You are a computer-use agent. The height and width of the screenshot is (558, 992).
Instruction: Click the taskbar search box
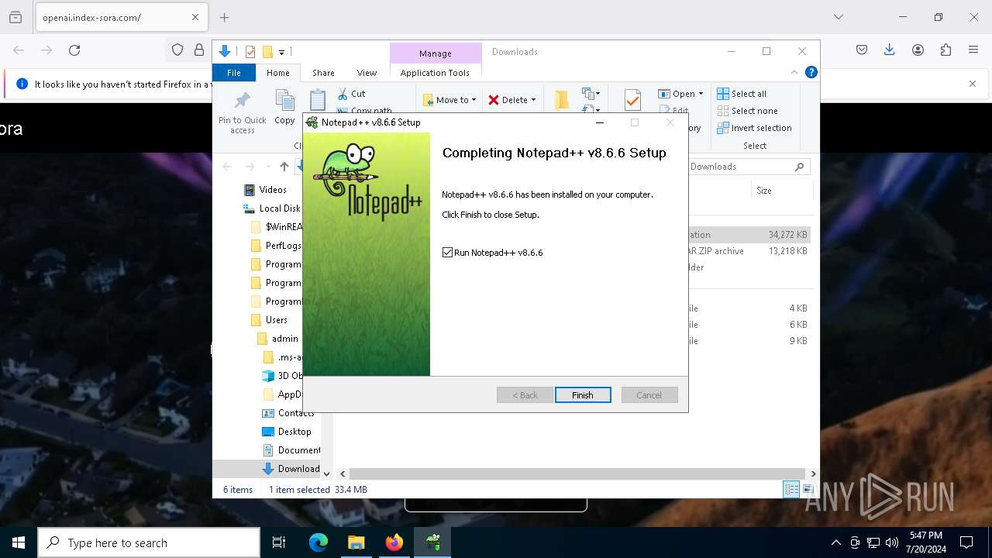point(149,542)
